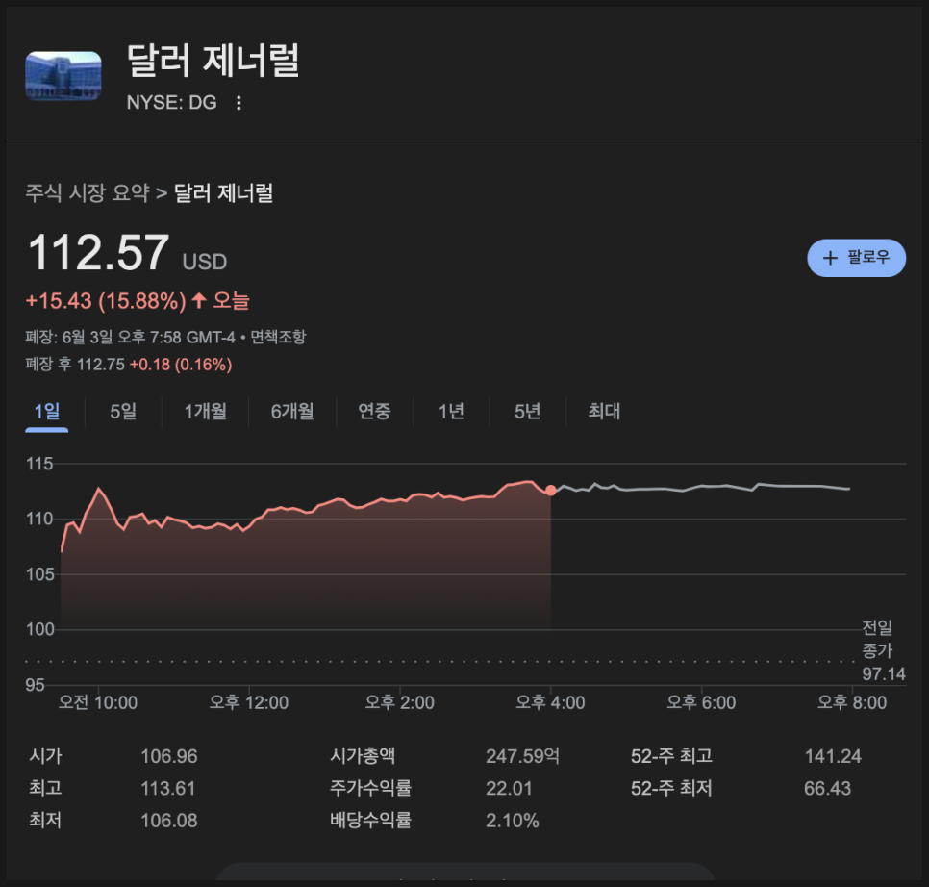Click the 달러 제너럴 company title
Screen dimensions: 929x887
pos(213,61)
